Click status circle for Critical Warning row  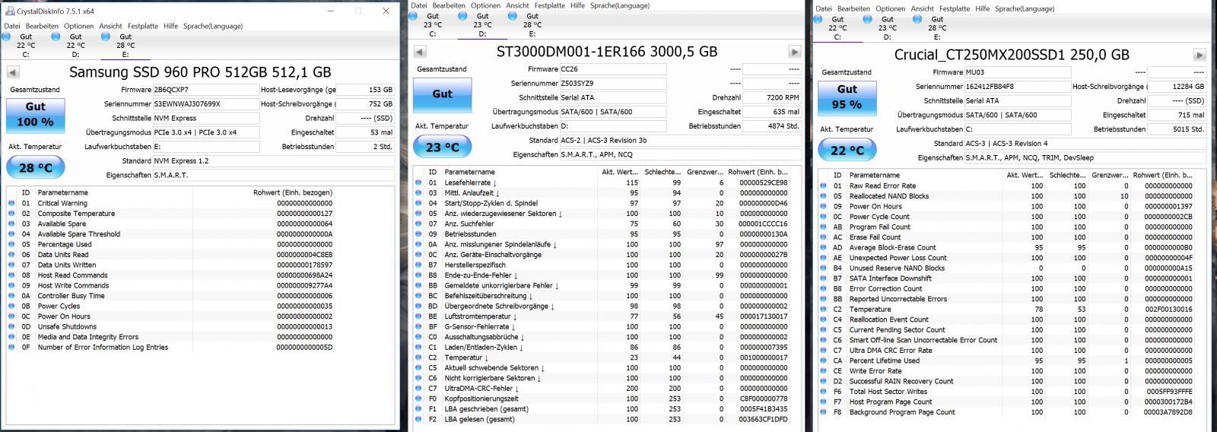coord(11,203)
